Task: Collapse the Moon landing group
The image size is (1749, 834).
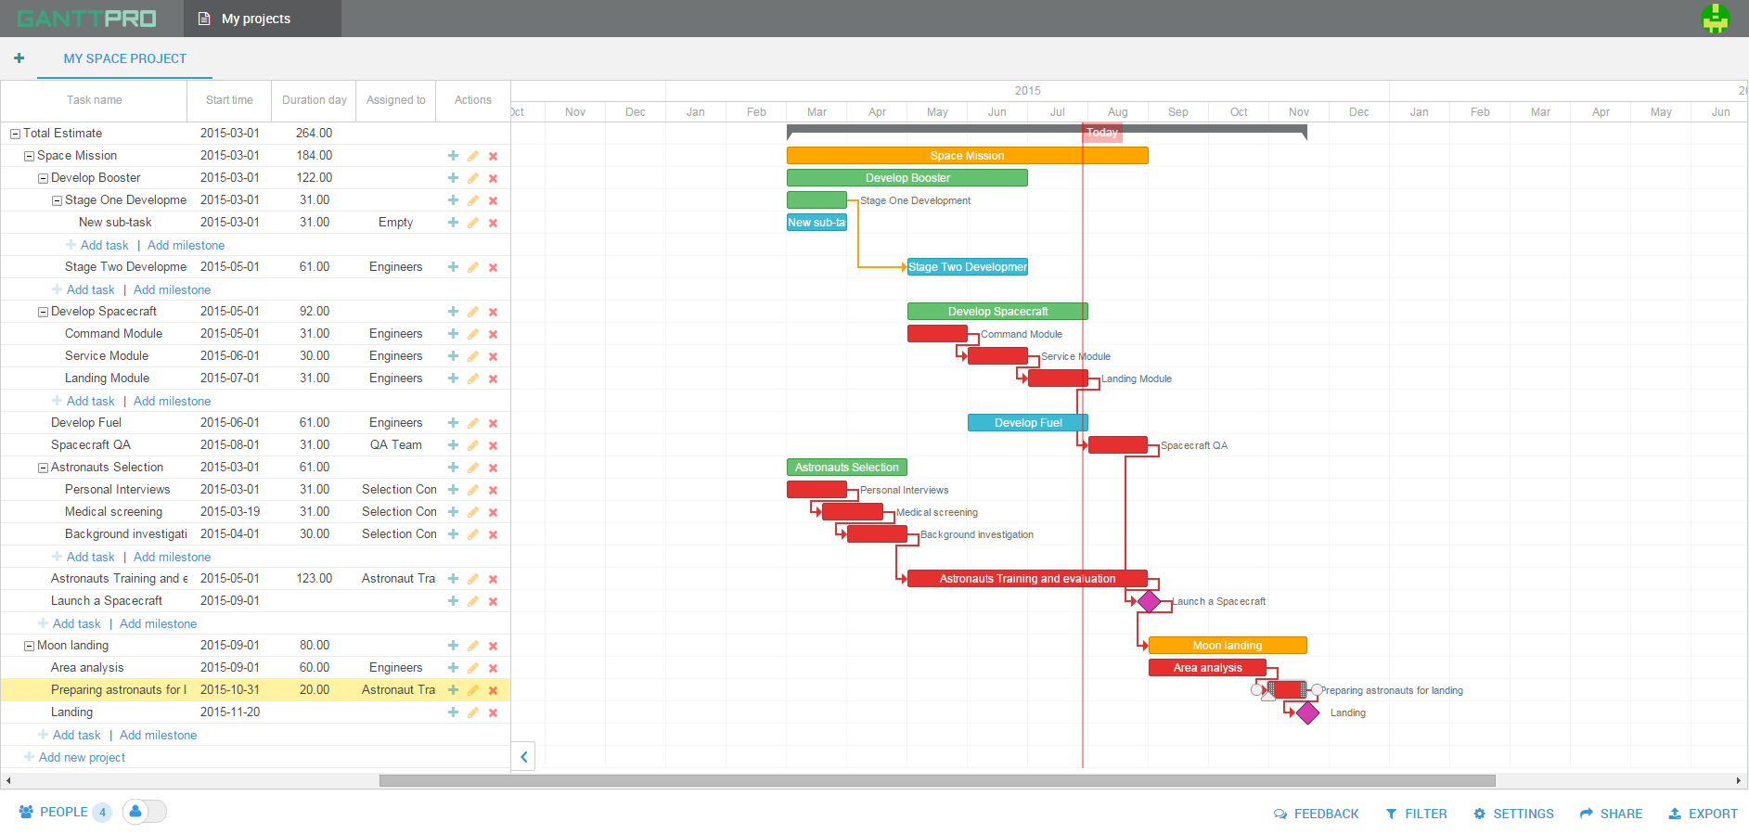Action: [x=29, y=647]
